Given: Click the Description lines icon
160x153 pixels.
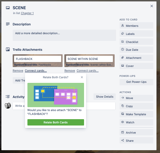Looking at the screenshot, I should click(8, 24).
